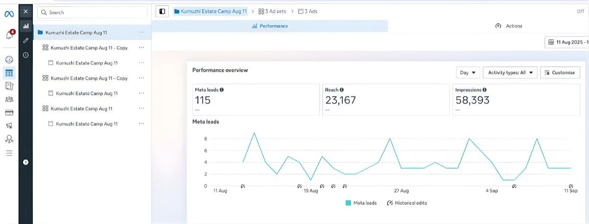
Task: Click the 3 Ad sets breadcrumb
Action: (272, 11)
